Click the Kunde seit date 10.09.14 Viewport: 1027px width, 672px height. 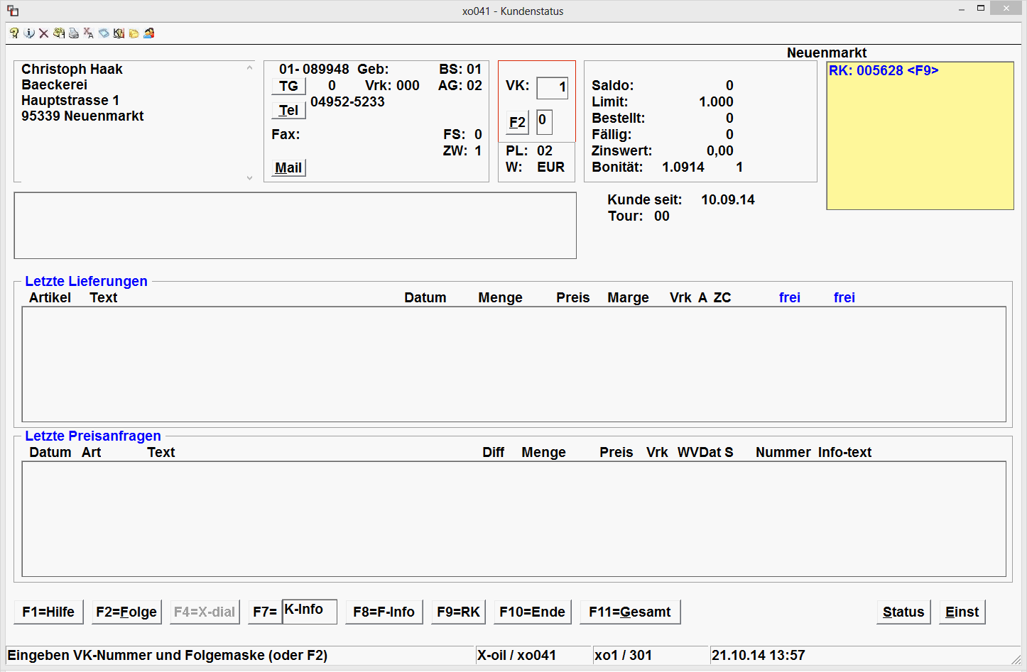pyautogui.click(x=728, y=199)
